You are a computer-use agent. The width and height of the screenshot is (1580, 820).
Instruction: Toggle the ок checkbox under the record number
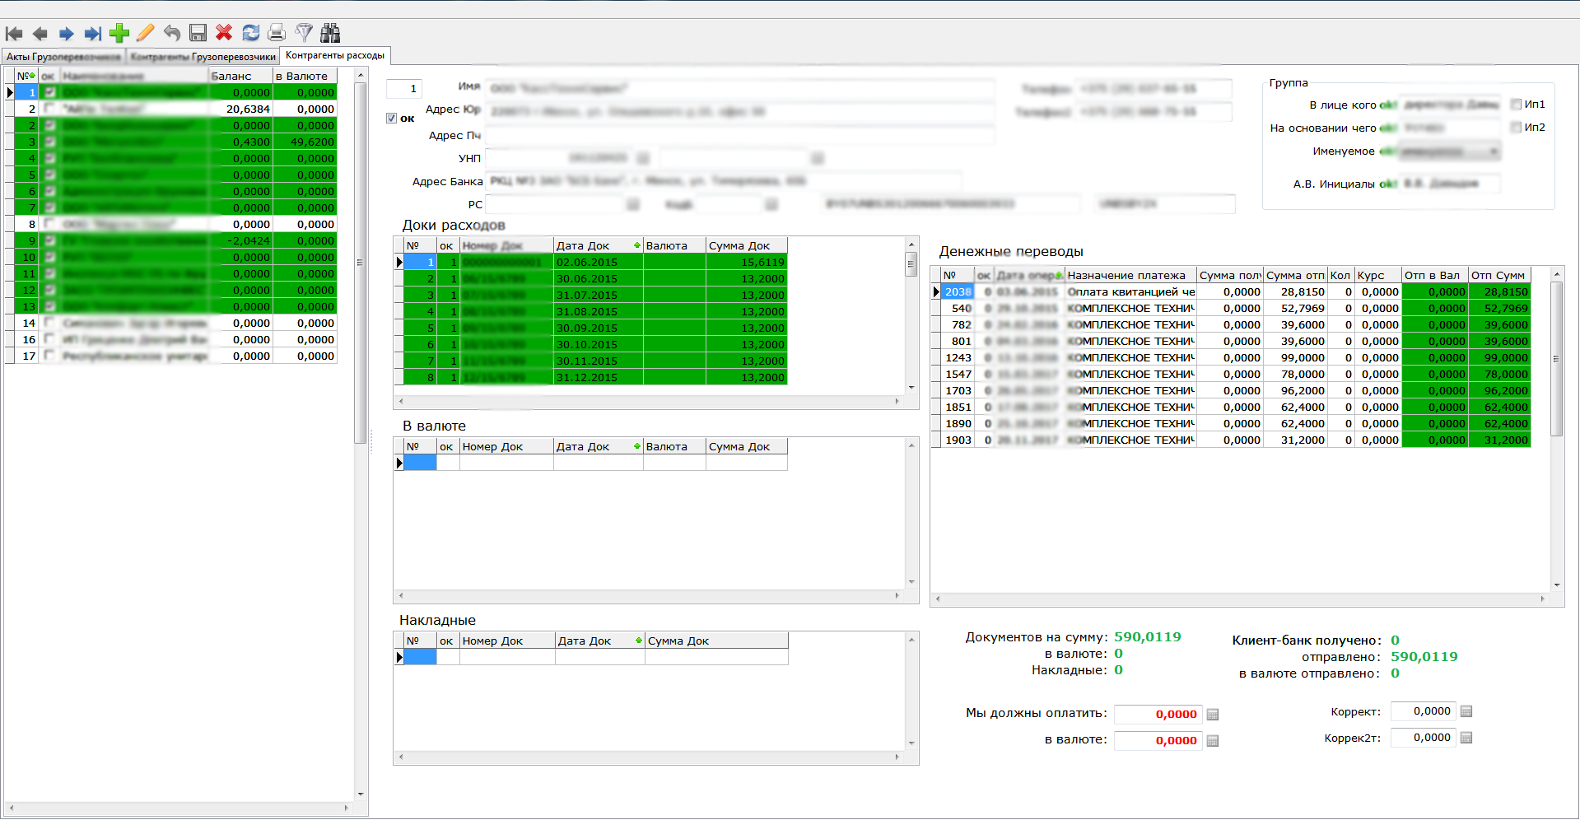(x=392, y=119)
